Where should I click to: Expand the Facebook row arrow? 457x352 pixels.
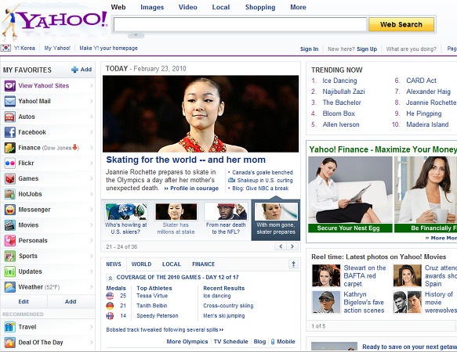92,132
